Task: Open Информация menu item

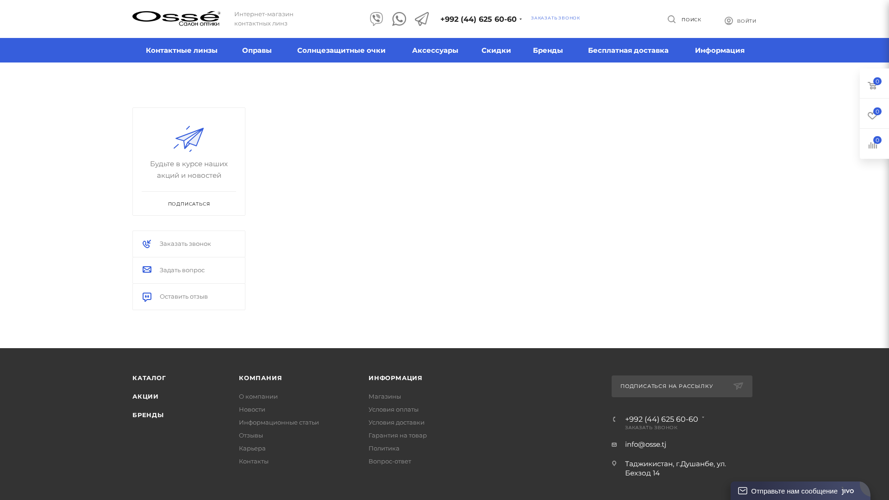Action: [x=720, y=50]
